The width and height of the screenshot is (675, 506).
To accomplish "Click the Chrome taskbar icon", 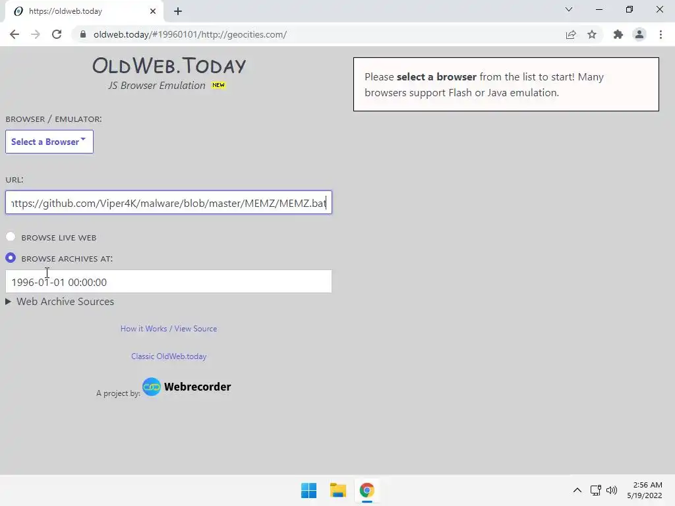I will point(367,490).
